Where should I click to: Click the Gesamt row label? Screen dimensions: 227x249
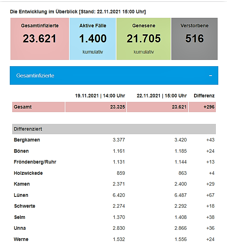click(23, 107)
